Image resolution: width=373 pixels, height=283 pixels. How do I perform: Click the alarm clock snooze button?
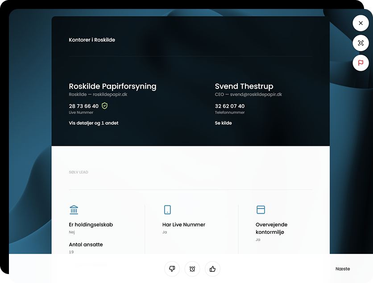coord(192,269)
